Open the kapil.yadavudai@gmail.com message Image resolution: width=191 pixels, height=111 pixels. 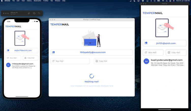[x=165, y=62]
